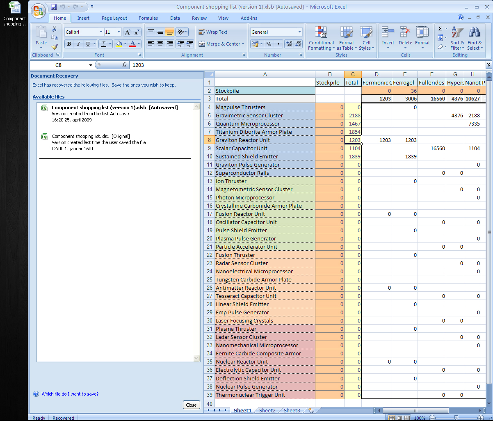The height and width of the screenshot is (421, 493).
Task: Expand the General number format dropdown
Action: (299, 32)
